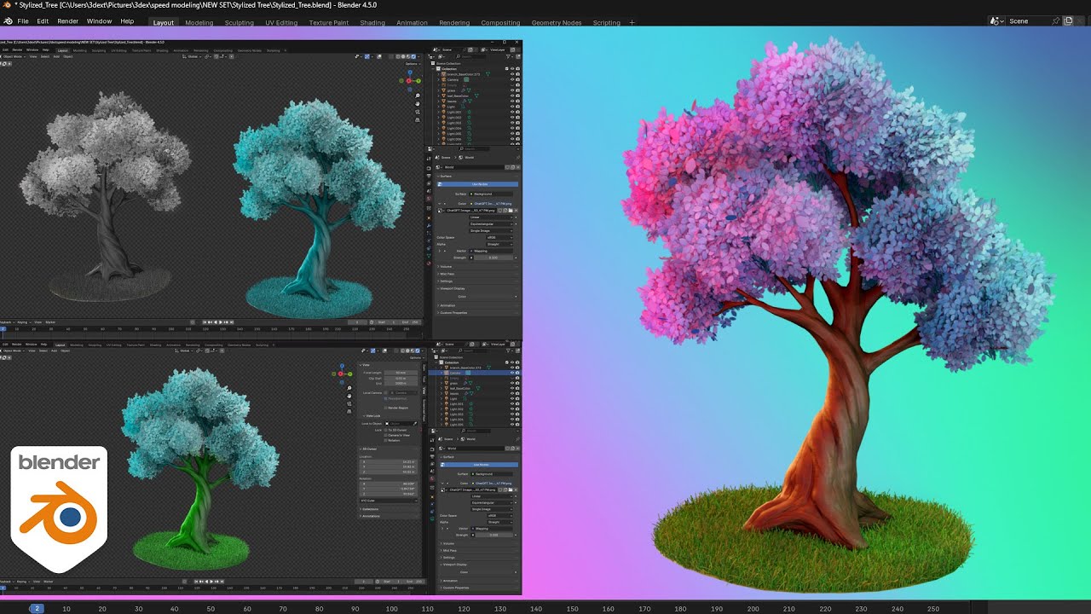The image size is (1091, 614).
Task: Open Render menu in main top menu bar
Action: [x=67, y=21]
